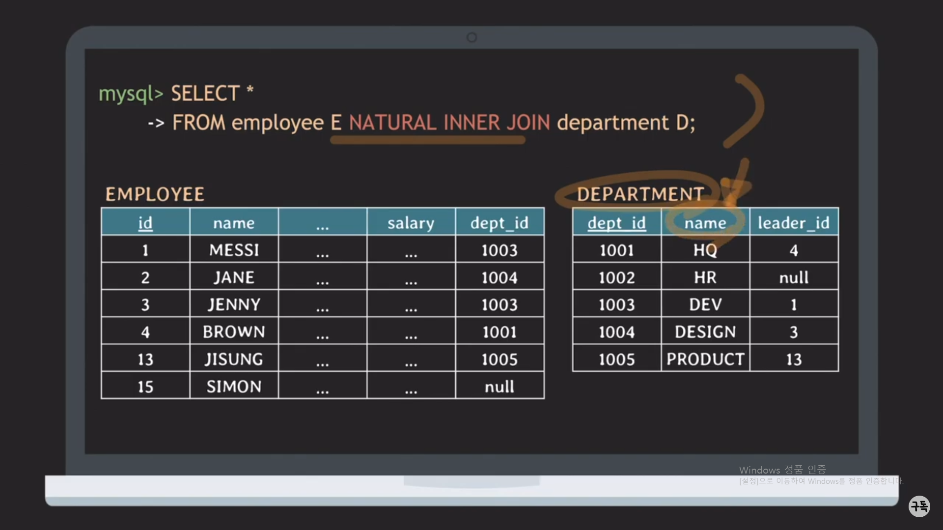
Task: Click the circled name header in DEPARTMENT
Action: [x=705, y=223]
